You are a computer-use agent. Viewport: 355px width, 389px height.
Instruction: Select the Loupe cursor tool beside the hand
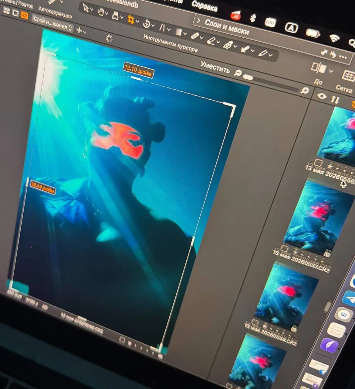point(115,15)
